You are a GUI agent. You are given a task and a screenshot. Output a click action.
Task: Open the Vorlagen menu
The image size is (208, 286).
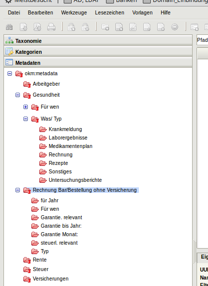coord(142,12)
